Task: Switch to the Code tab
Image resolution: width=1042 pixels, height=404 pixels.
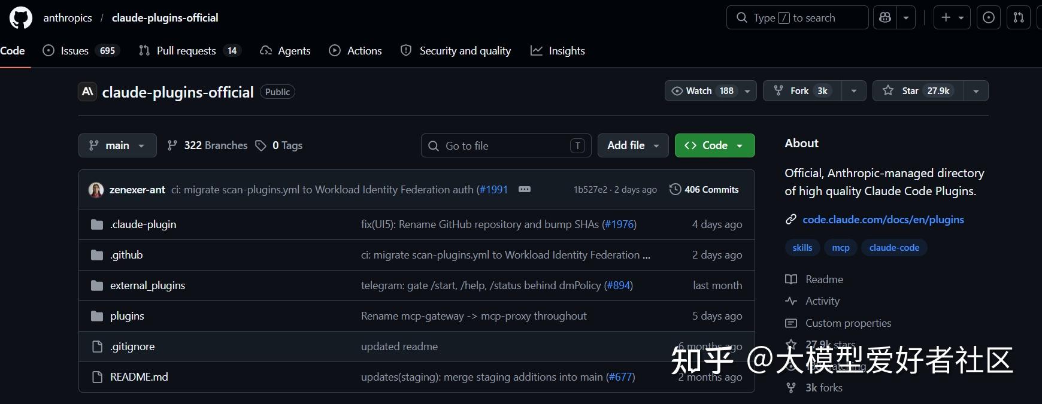Action: click(x=13, y=51)
